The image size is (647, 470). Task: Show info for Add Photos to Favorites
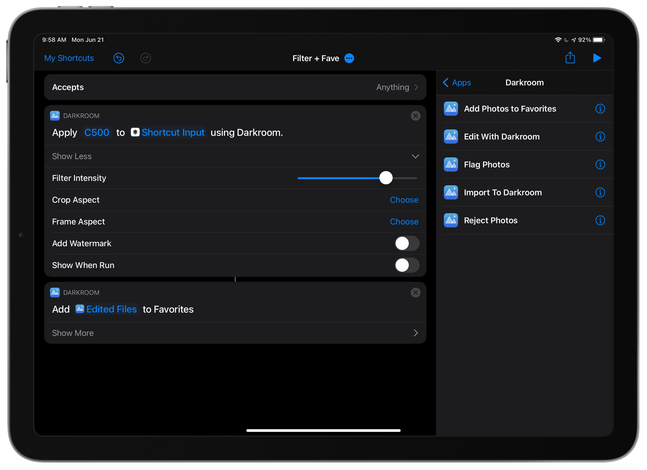pyautogui.click(x=600, y=109)
